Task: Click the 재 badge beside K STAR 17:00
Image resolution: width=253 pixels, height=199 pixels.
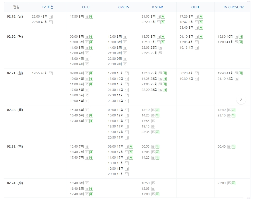Action: coord(157,194)
